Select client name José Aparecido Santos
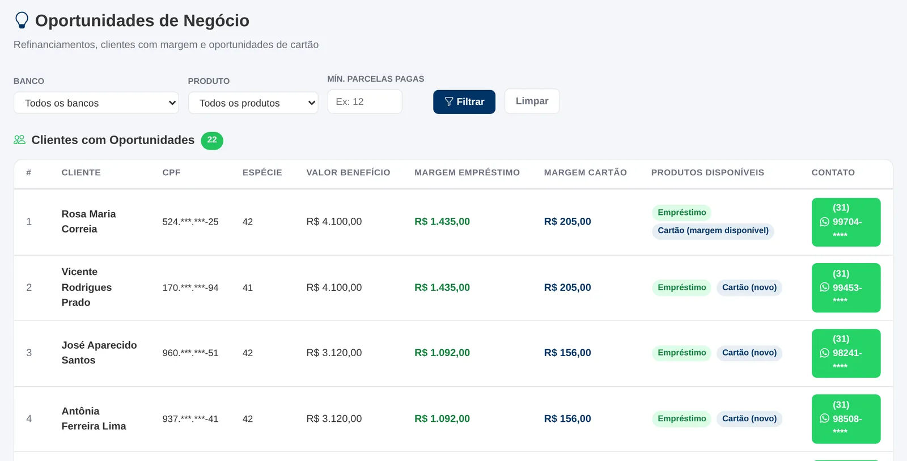The width and height of the screenshot is (907, 461). pyautogui.click(x=99, y=353)
